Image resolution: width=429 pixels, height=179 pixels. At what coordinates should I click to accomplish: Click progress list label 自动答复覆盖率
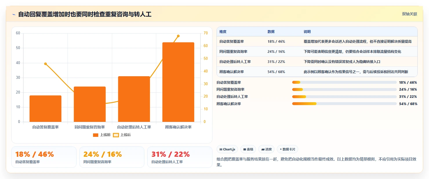coord(229,83)
